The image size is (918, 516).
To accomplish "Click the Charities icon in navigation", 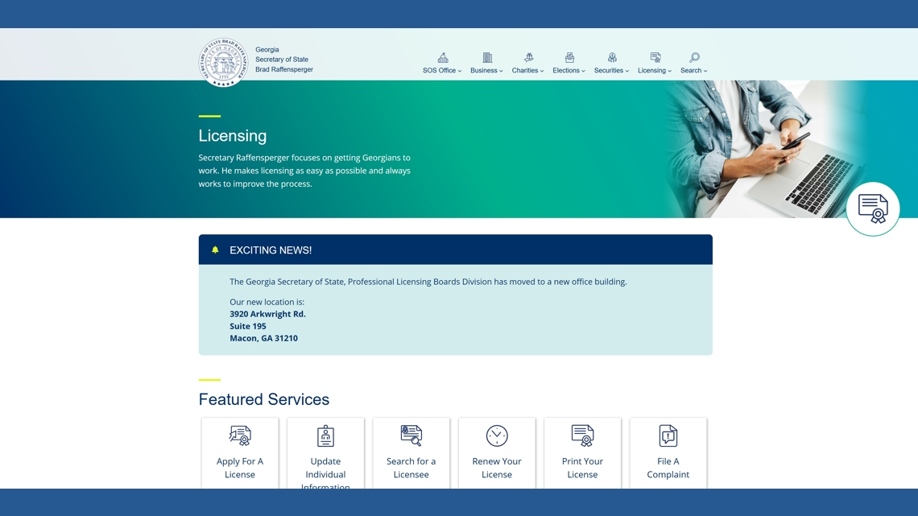I will point(528,57).
